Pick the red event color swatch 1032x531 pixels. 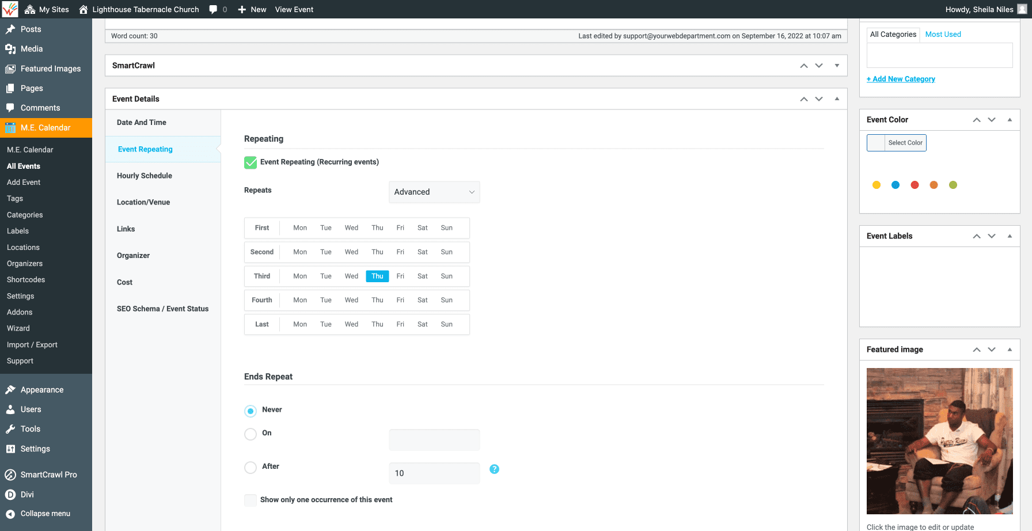(x=915, y=185)
